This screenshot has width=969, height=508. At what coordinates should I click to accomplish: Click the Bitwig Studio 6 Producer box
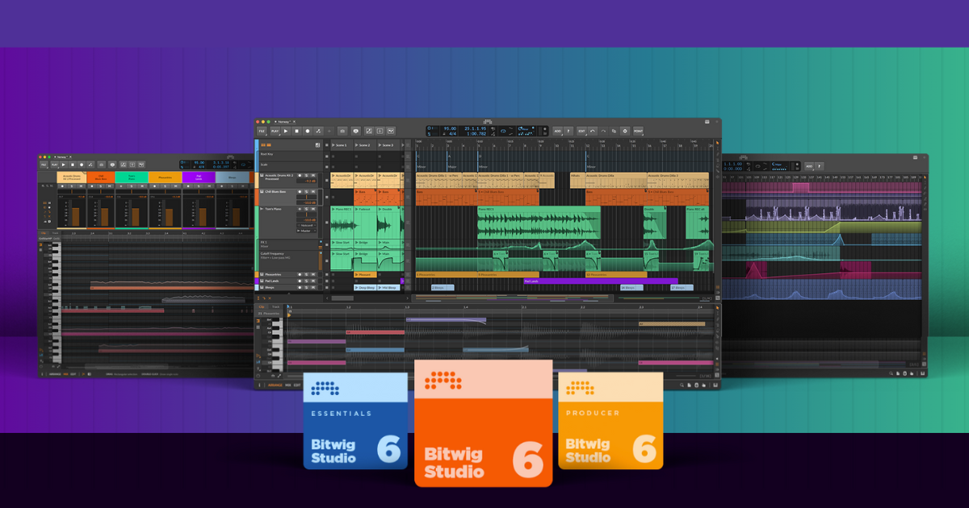[610, 421]
